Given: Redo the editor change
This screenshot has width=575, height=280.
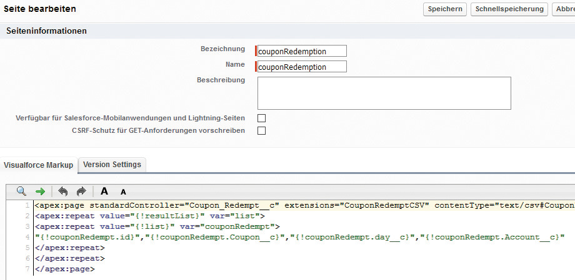Looking at the screenshot, I should point(81,191).
